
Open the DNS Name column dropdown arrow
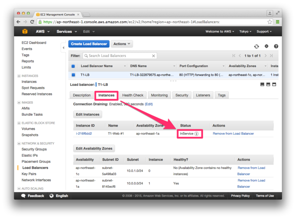click(x=174, y=66)
